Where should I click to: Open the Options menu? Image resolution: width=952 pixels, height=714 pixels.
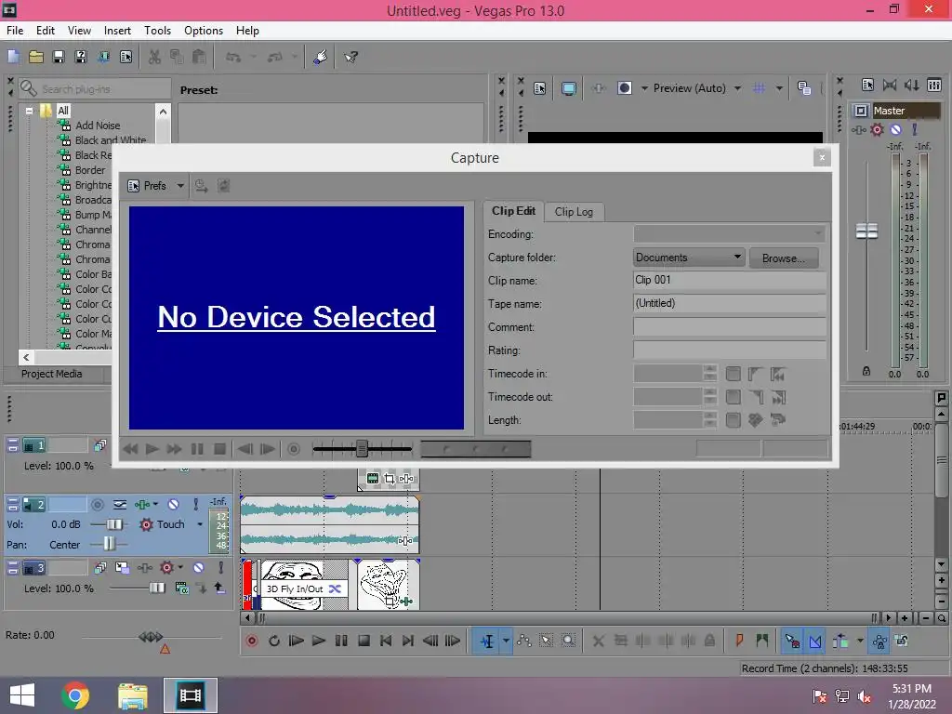click(x=204, y=31)
